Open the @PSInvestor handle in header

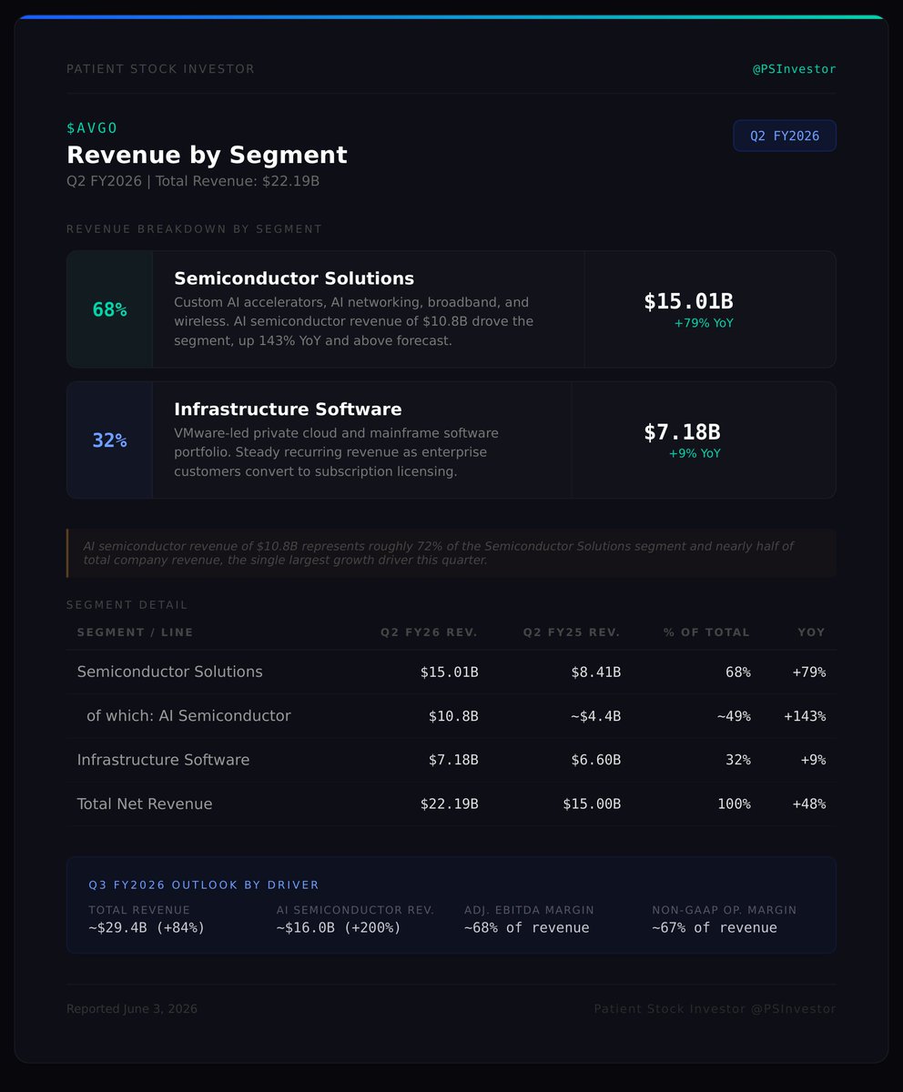pos(794,69)
